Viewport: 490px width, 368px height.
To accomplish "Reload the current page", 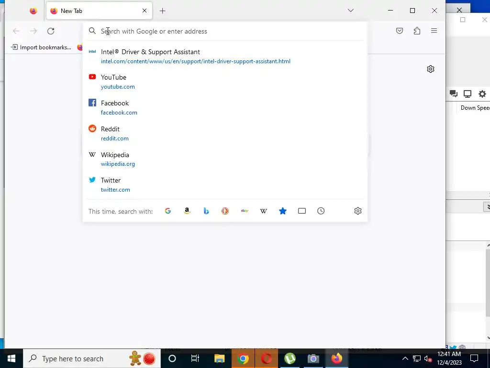I will click(51, 31).
